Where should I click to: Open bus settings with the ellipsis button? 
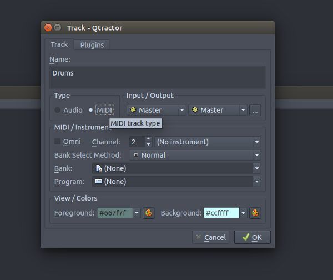pyautogui.click(x=255, y=111)
